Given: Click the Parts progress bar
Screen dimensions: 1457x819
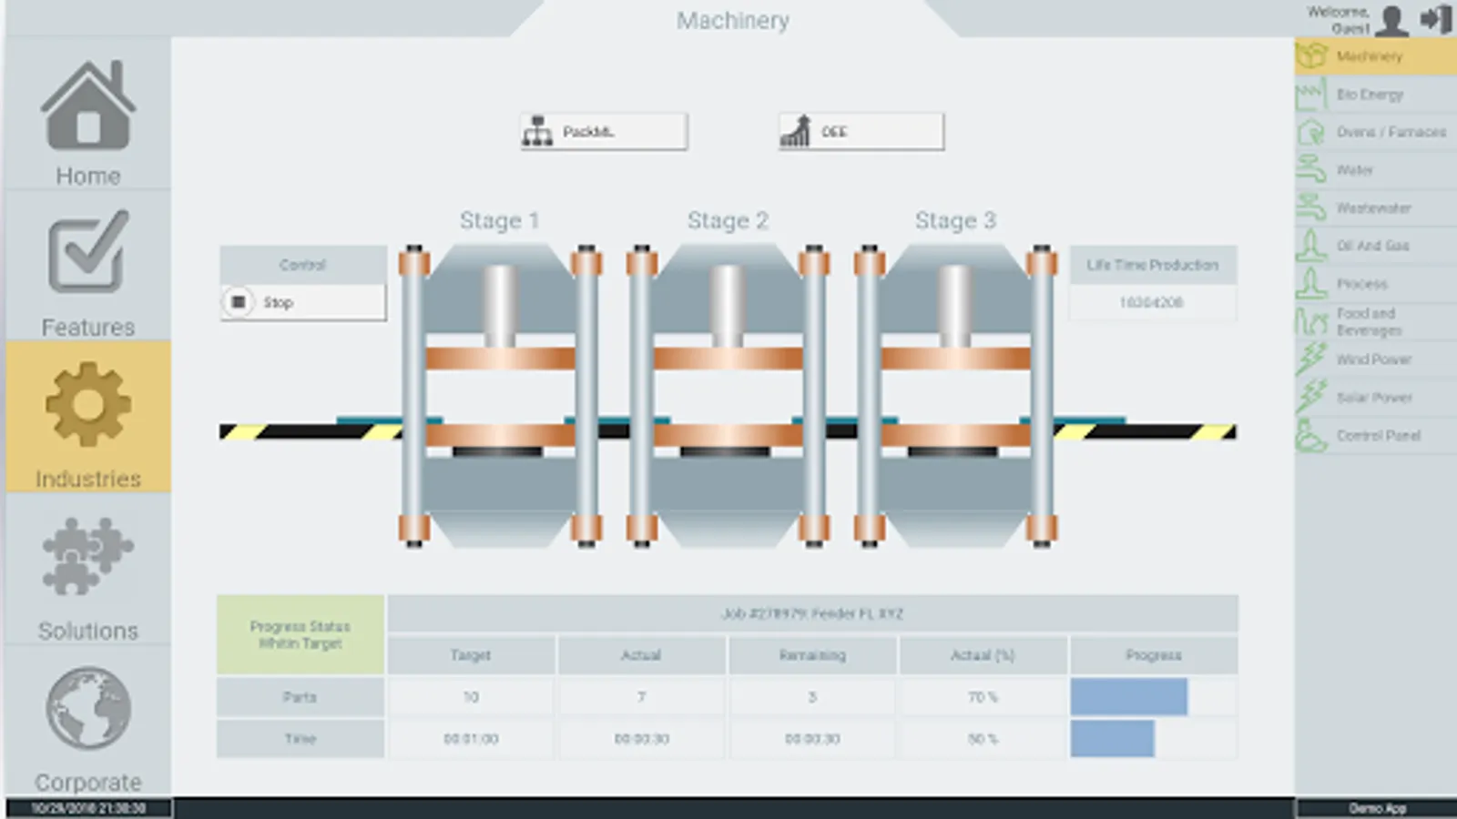Looking at the screenshot, I should (x=1129, y=697).
